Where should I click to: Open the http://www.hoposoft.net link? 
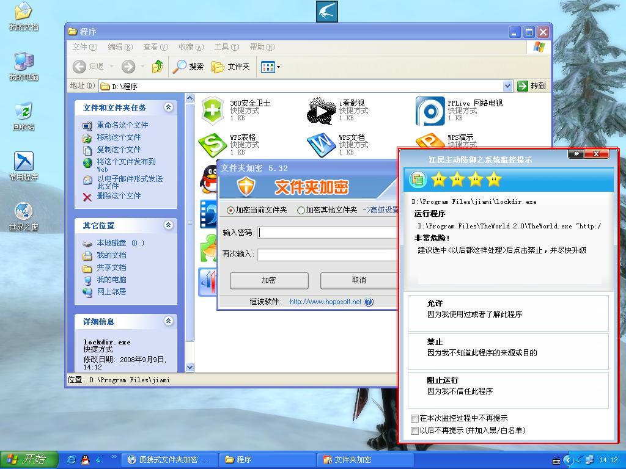325,302
